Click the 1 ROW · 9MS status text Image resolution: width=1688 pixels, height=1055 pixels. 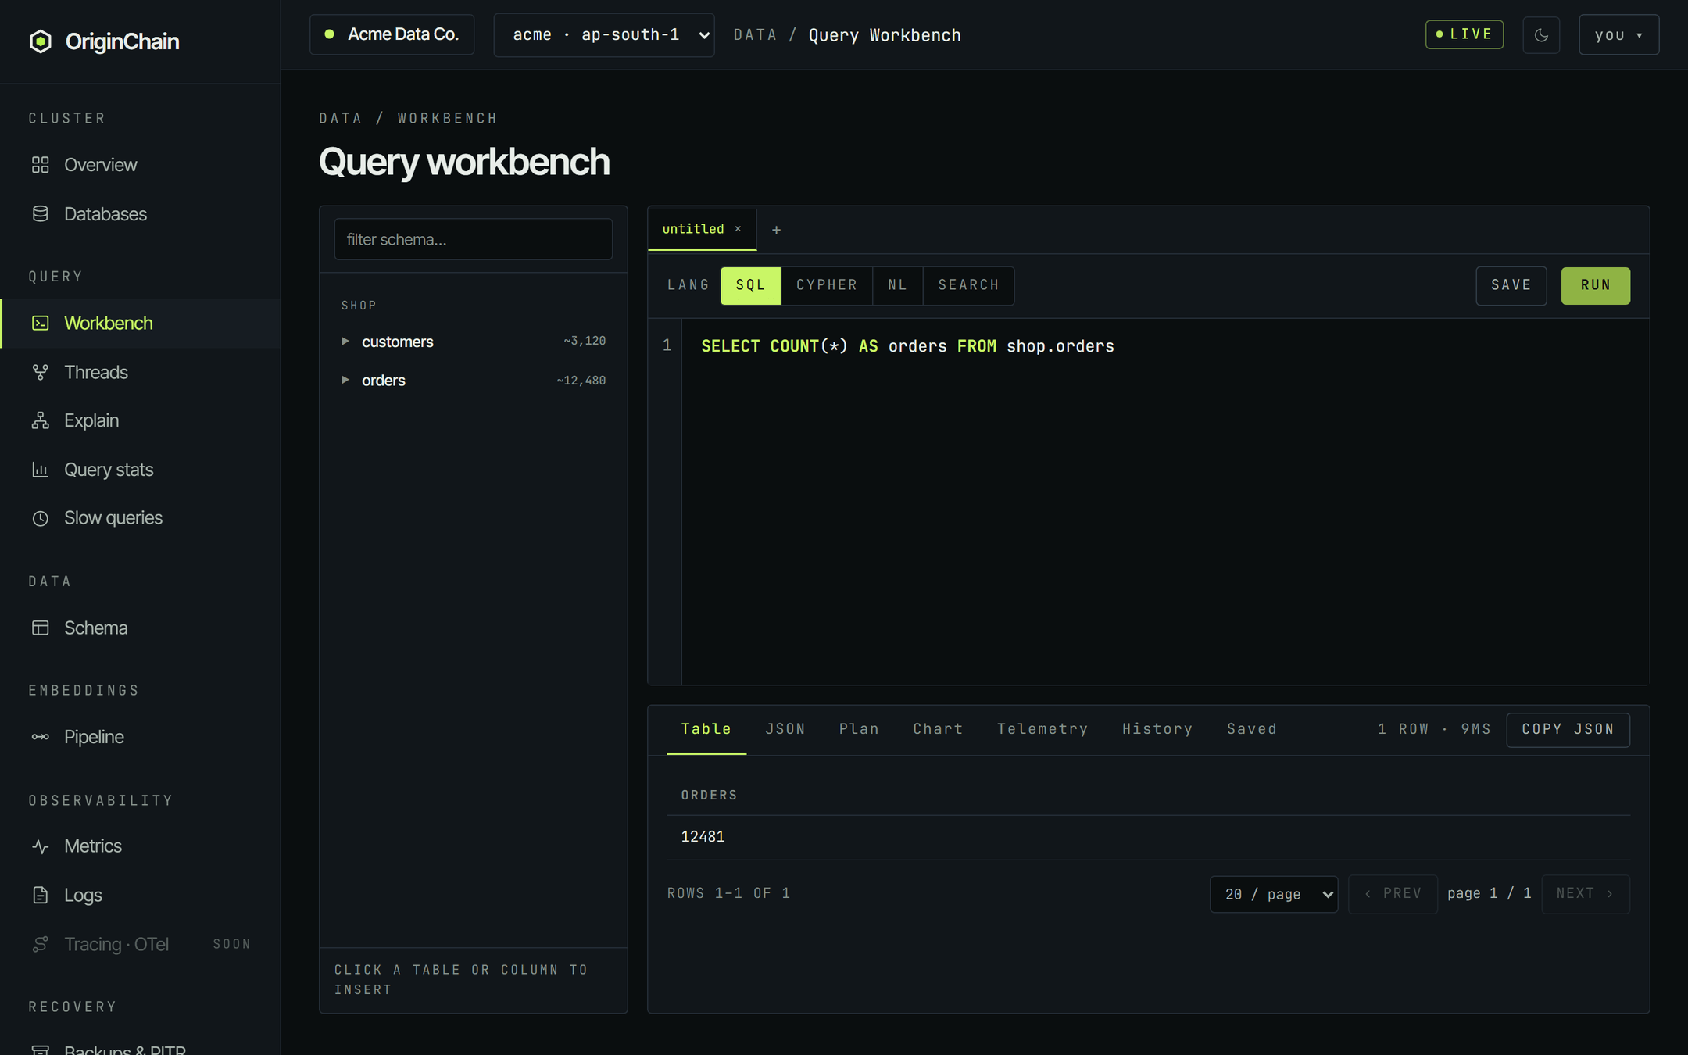1434,729
